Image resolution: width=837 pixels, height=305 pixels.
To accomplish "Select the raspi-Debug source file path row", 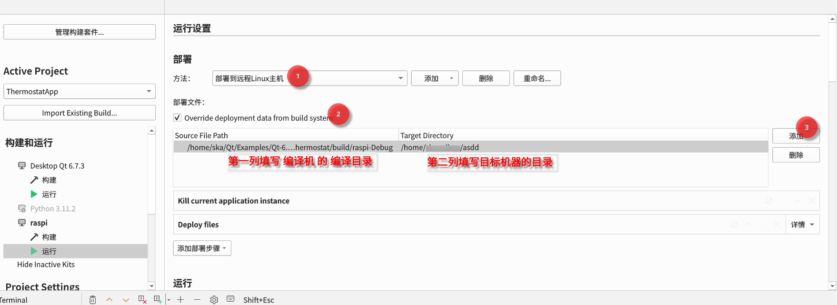I will (x=289, y=147).
